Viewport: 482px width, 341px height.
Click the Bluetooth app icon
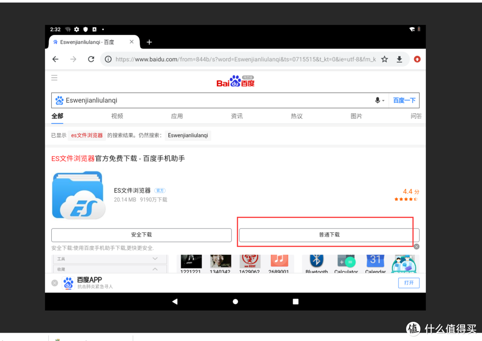pyautogui.click(x=316, y=262)
